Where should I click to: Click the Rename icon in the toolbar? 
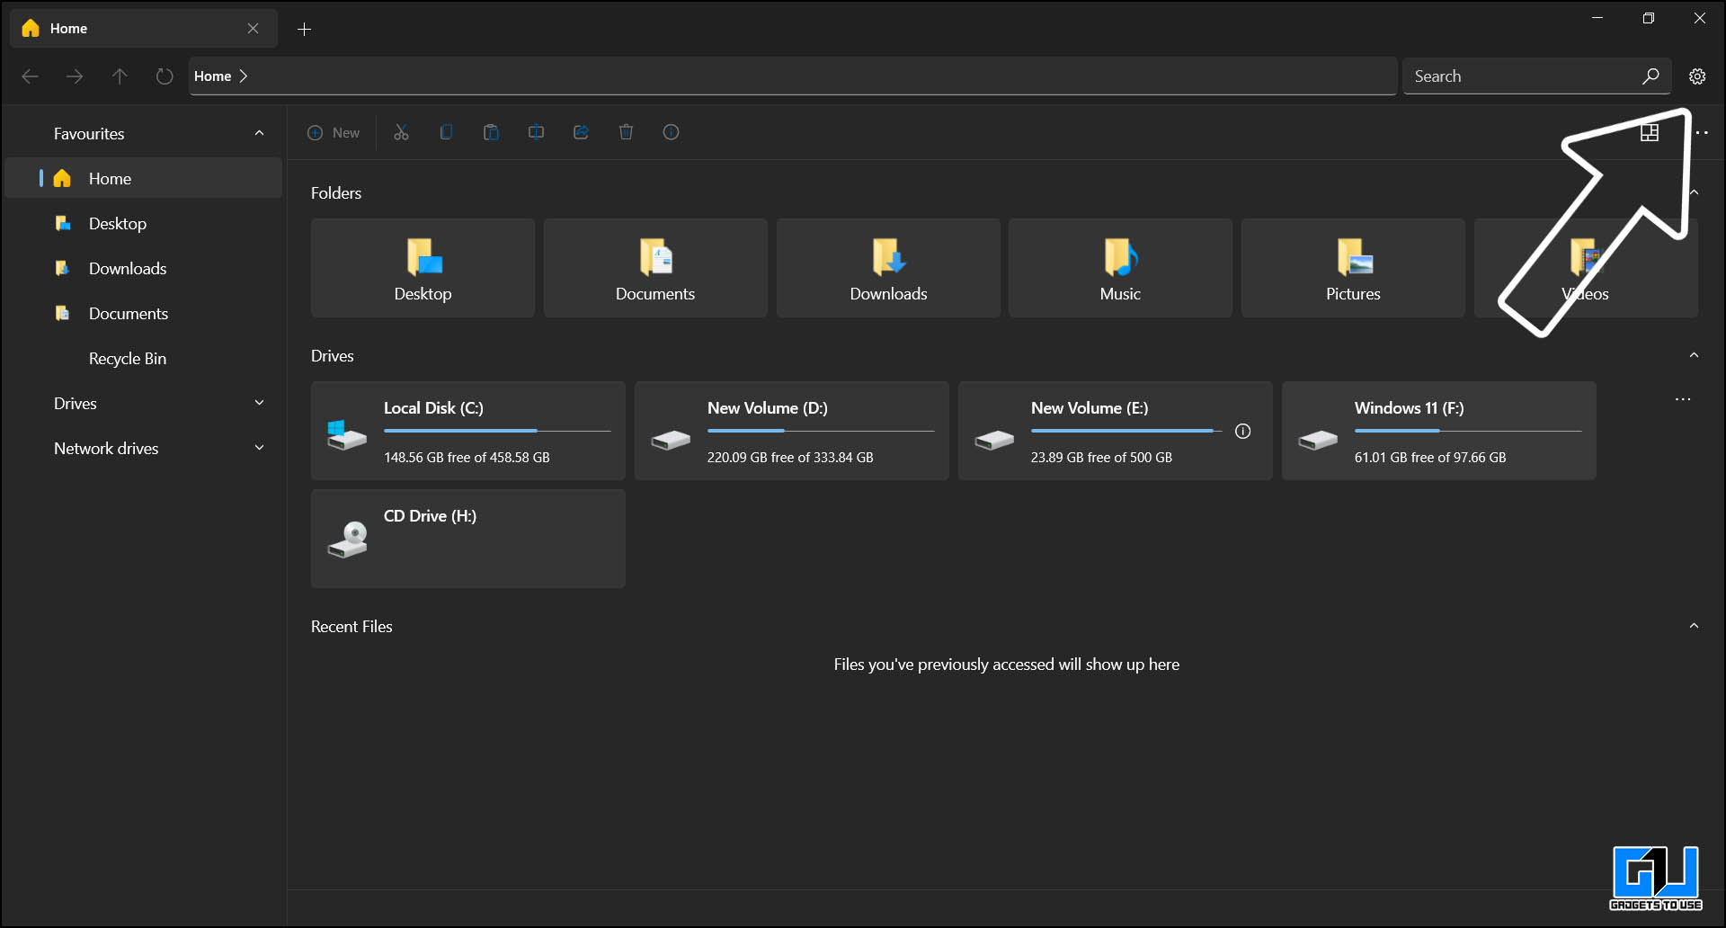536,132
